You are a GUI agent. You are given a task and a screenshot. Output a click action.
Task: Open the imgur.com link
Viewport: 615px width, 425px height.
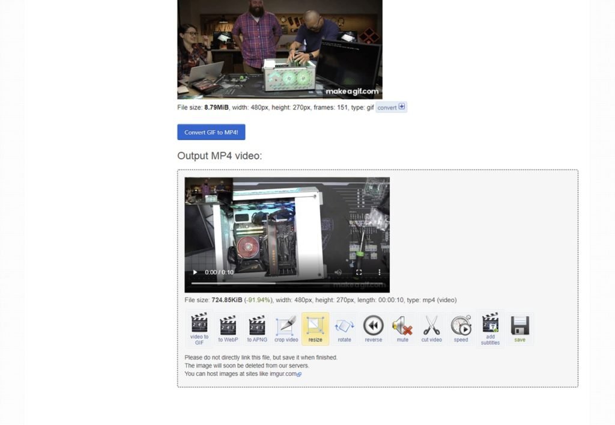click(285, 373)
